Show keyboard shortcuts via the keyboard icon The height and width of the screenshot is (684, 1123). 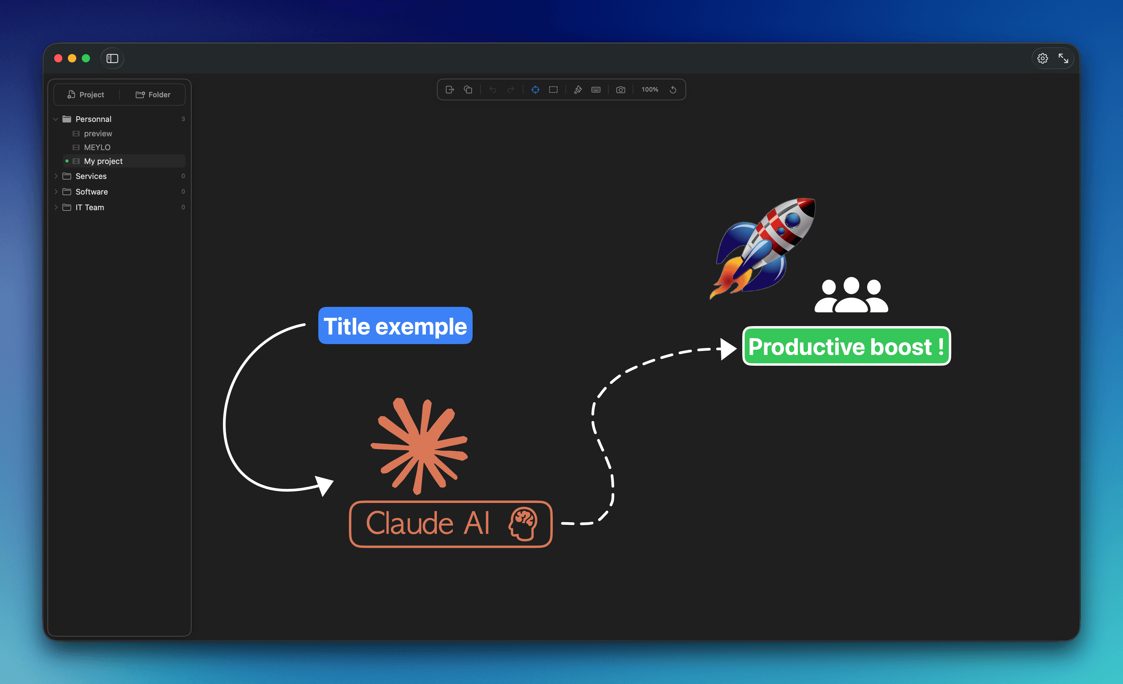coord(596,90)
